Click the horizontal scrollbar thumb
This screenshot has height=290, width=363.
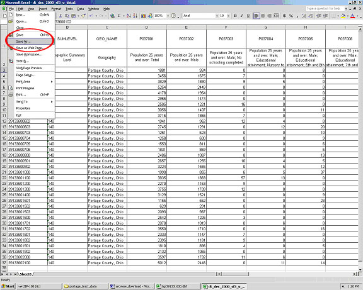point(235,274)
